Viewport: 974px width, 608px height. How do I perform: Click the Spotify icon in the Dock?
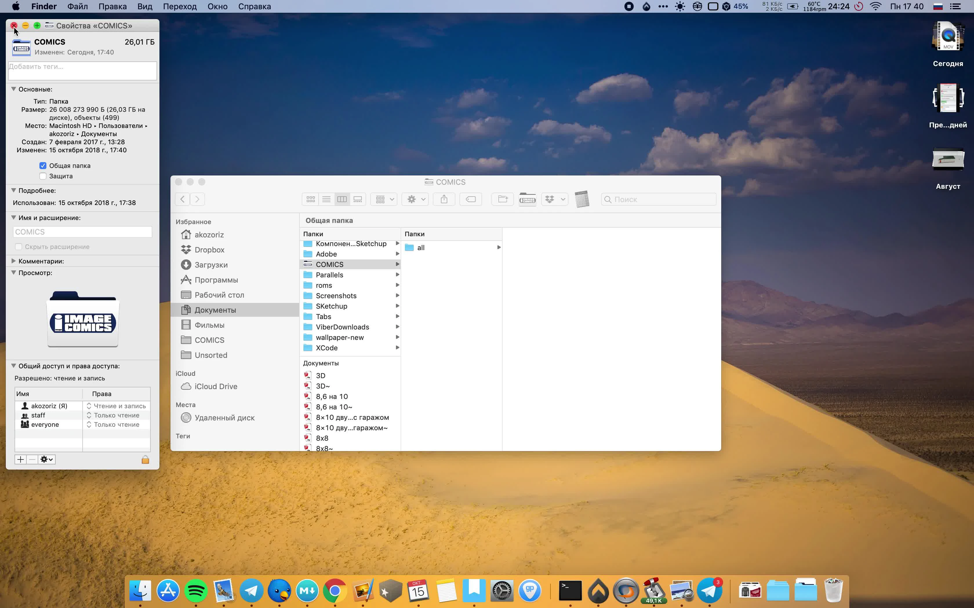[196, 591]
